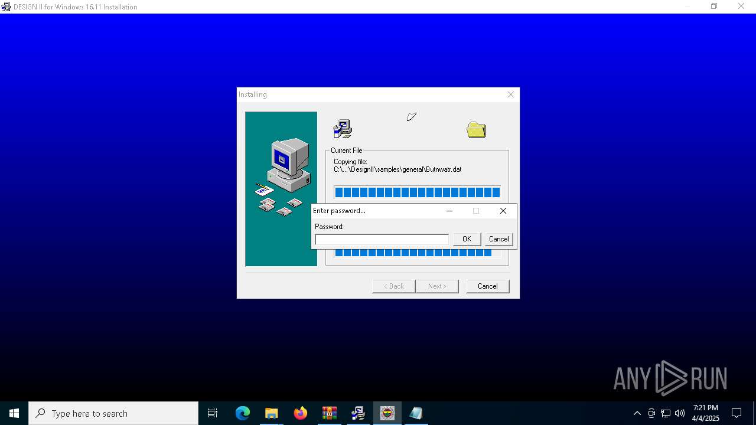Minimize the DESIGN II installation window

(x=687, y=6)
